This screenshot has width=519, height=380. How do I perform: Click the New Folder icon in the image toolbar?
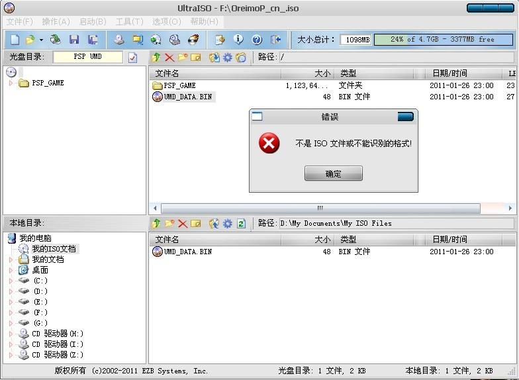click(x=183, y=57)
